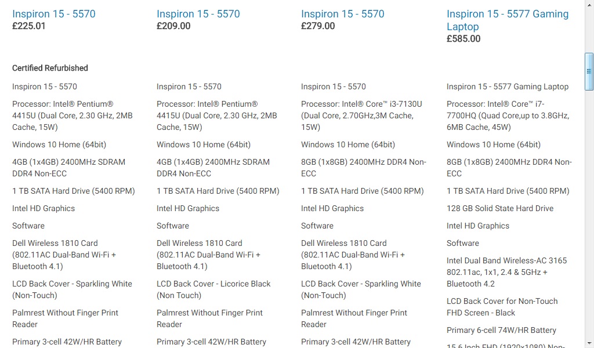Click the Primary 6-cell 74W/HR Battery text
The image size is (594, 348).
[x=501, y=330]
